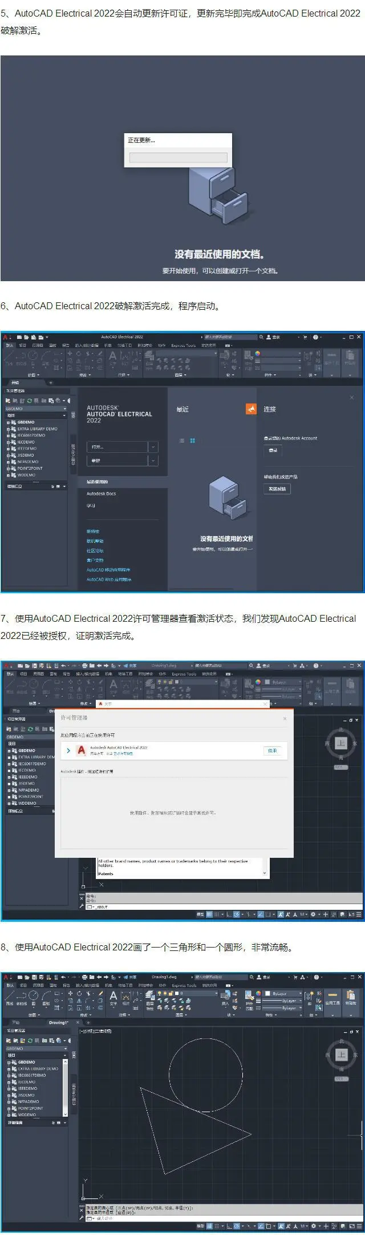The image size is (365, 1235).
Task: Switch to list view icon on start screen
Action: pyautogui.click(x=182, y=441)
